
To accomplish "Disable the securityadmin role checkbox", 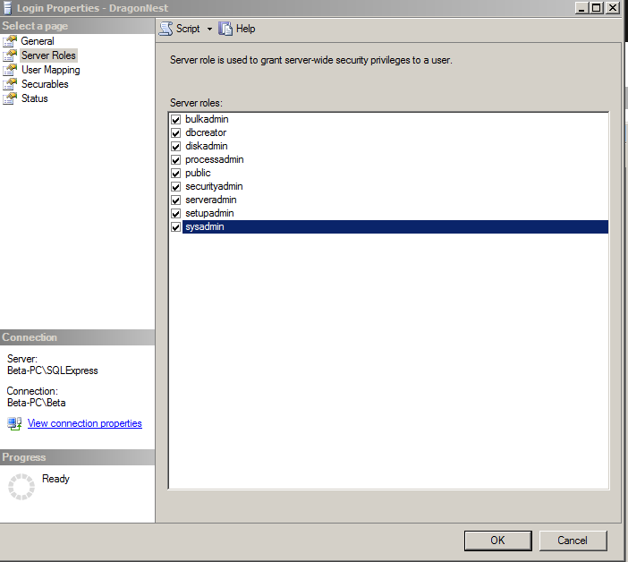I will pyautogui.click(x=176, y=187).
